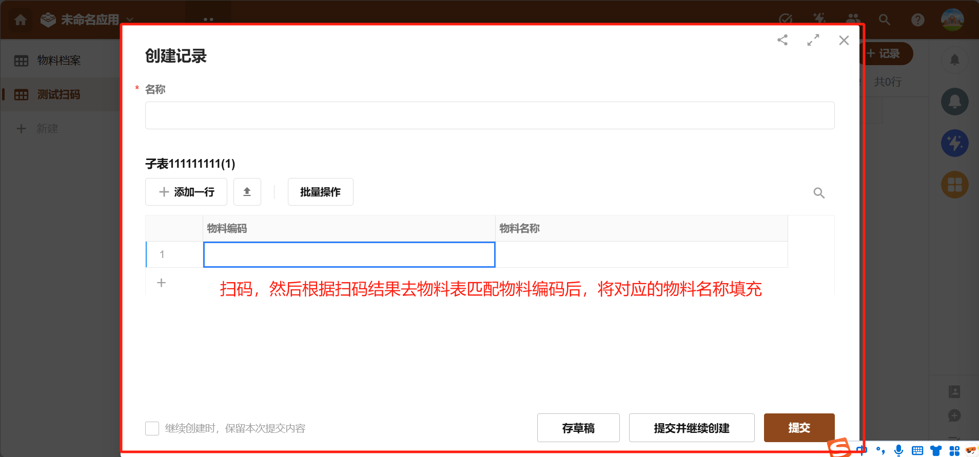
Task: Click the 物料名称 column header
Action: pos(641,228)
